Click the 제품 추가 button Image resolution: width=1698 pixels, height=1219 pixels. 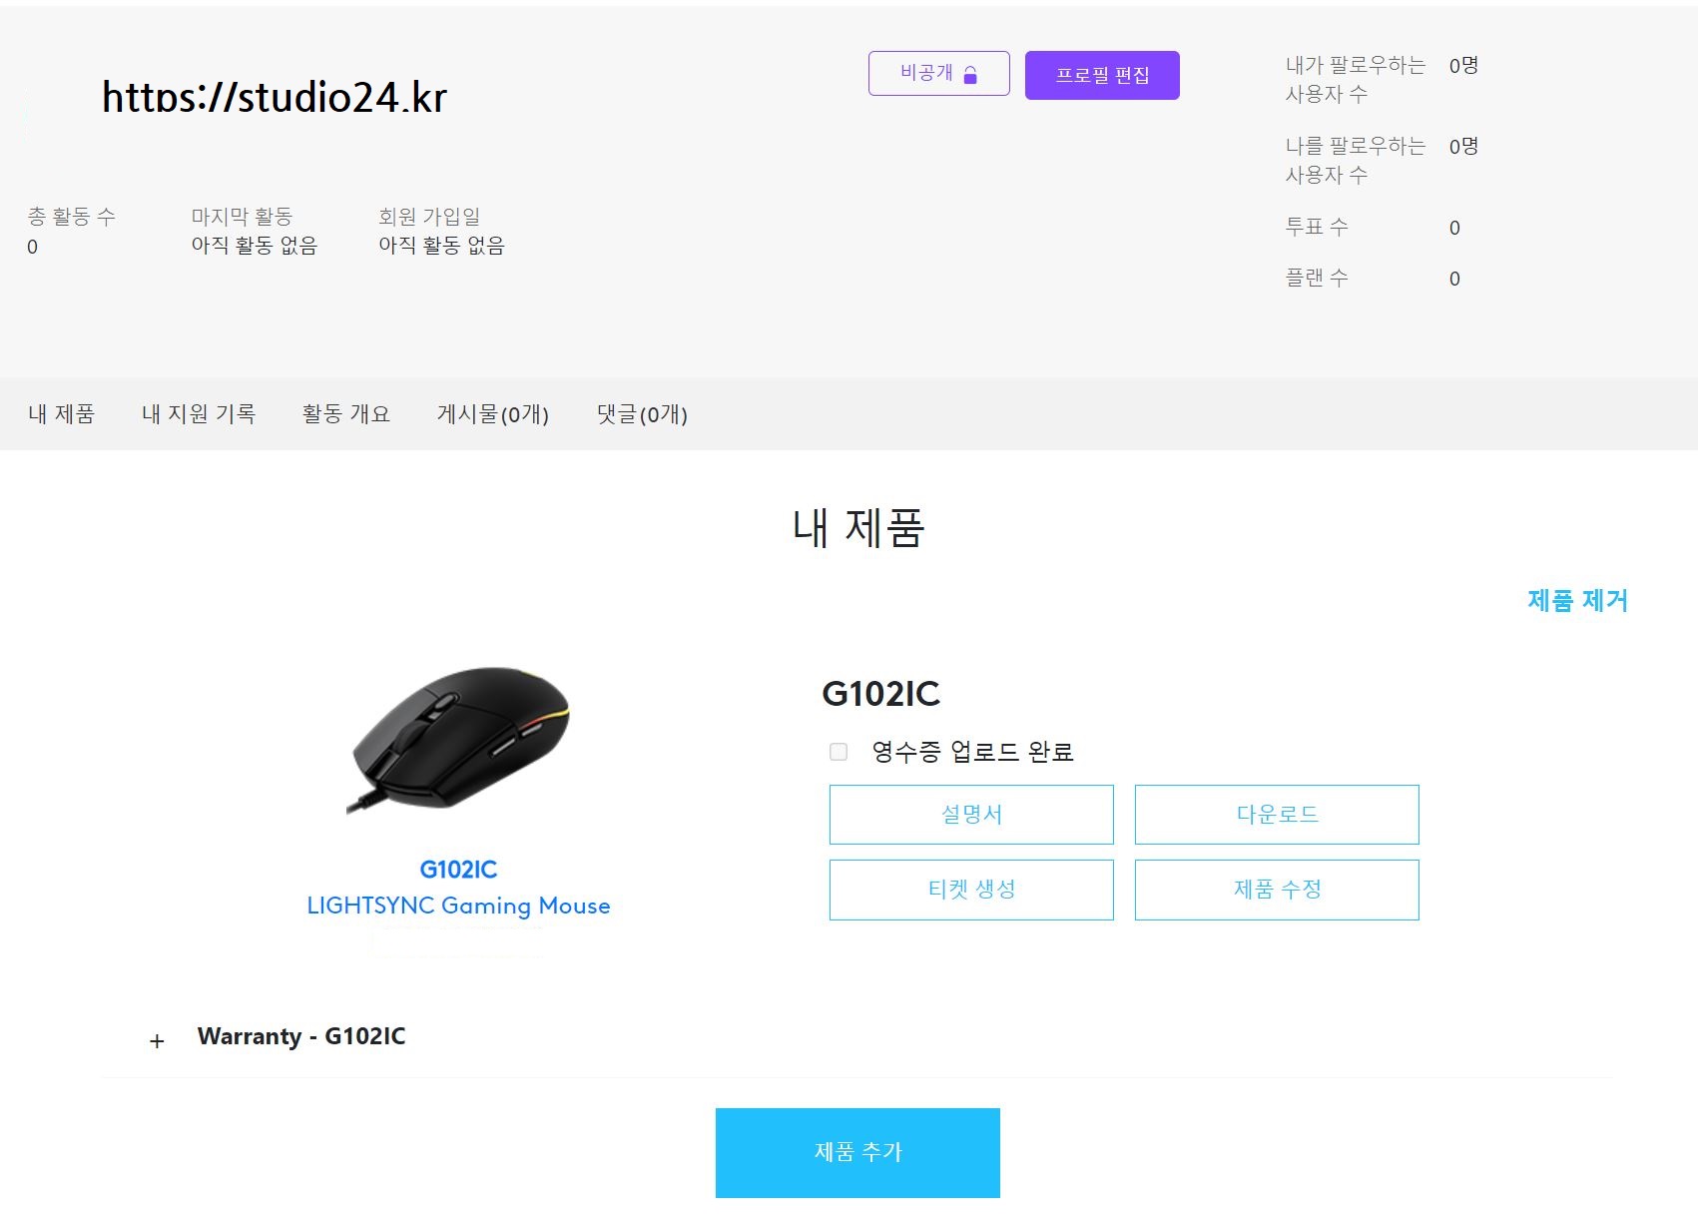pos(857,1152)
